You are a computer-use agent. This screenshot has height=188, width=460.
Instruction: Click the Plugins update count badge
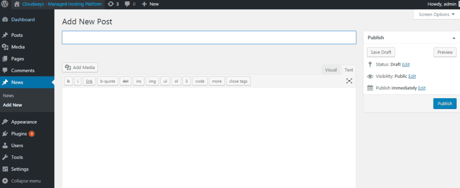click(x=31, y=134)
